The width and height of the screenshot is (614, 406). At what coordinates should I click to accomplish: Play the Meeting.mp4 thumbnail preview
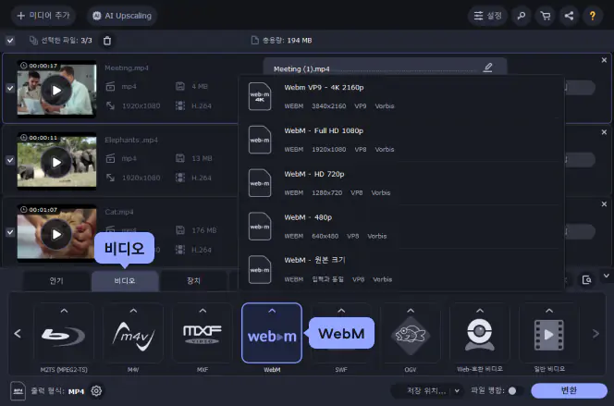click(56, 90)
